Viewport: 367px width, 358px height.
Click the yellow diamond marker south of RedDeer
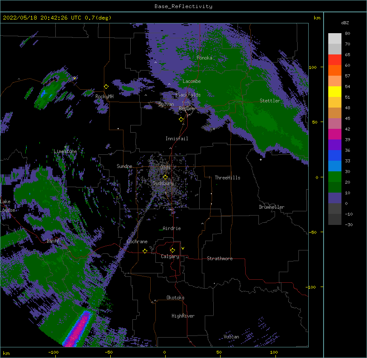(x=181, y=119)
